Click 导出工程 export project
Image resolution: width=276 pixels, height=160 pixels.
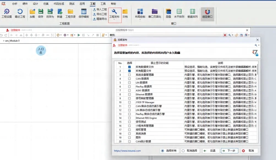click(100, 14)
